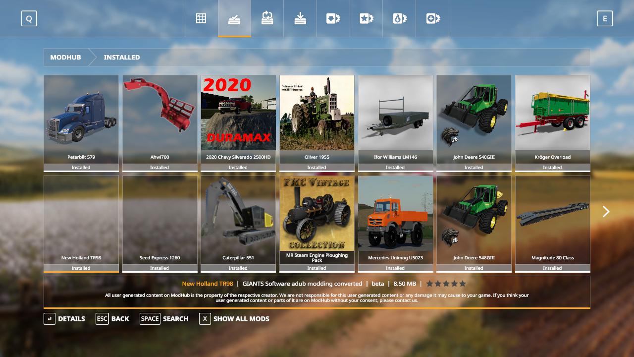634x357 pixels.
Task: Open DETAILS for selected mod
Action: tap(64, 319)
